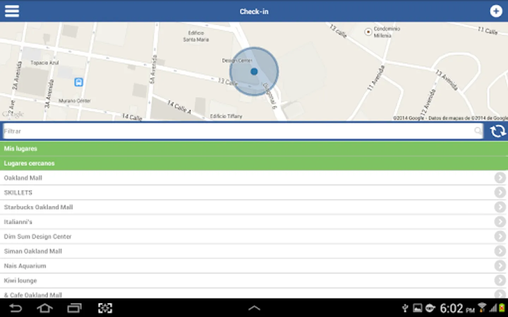The height and width of the screenshot is (317, 508).
Task: Tap the Wi-Fi status icon
Action: (482, 308)
